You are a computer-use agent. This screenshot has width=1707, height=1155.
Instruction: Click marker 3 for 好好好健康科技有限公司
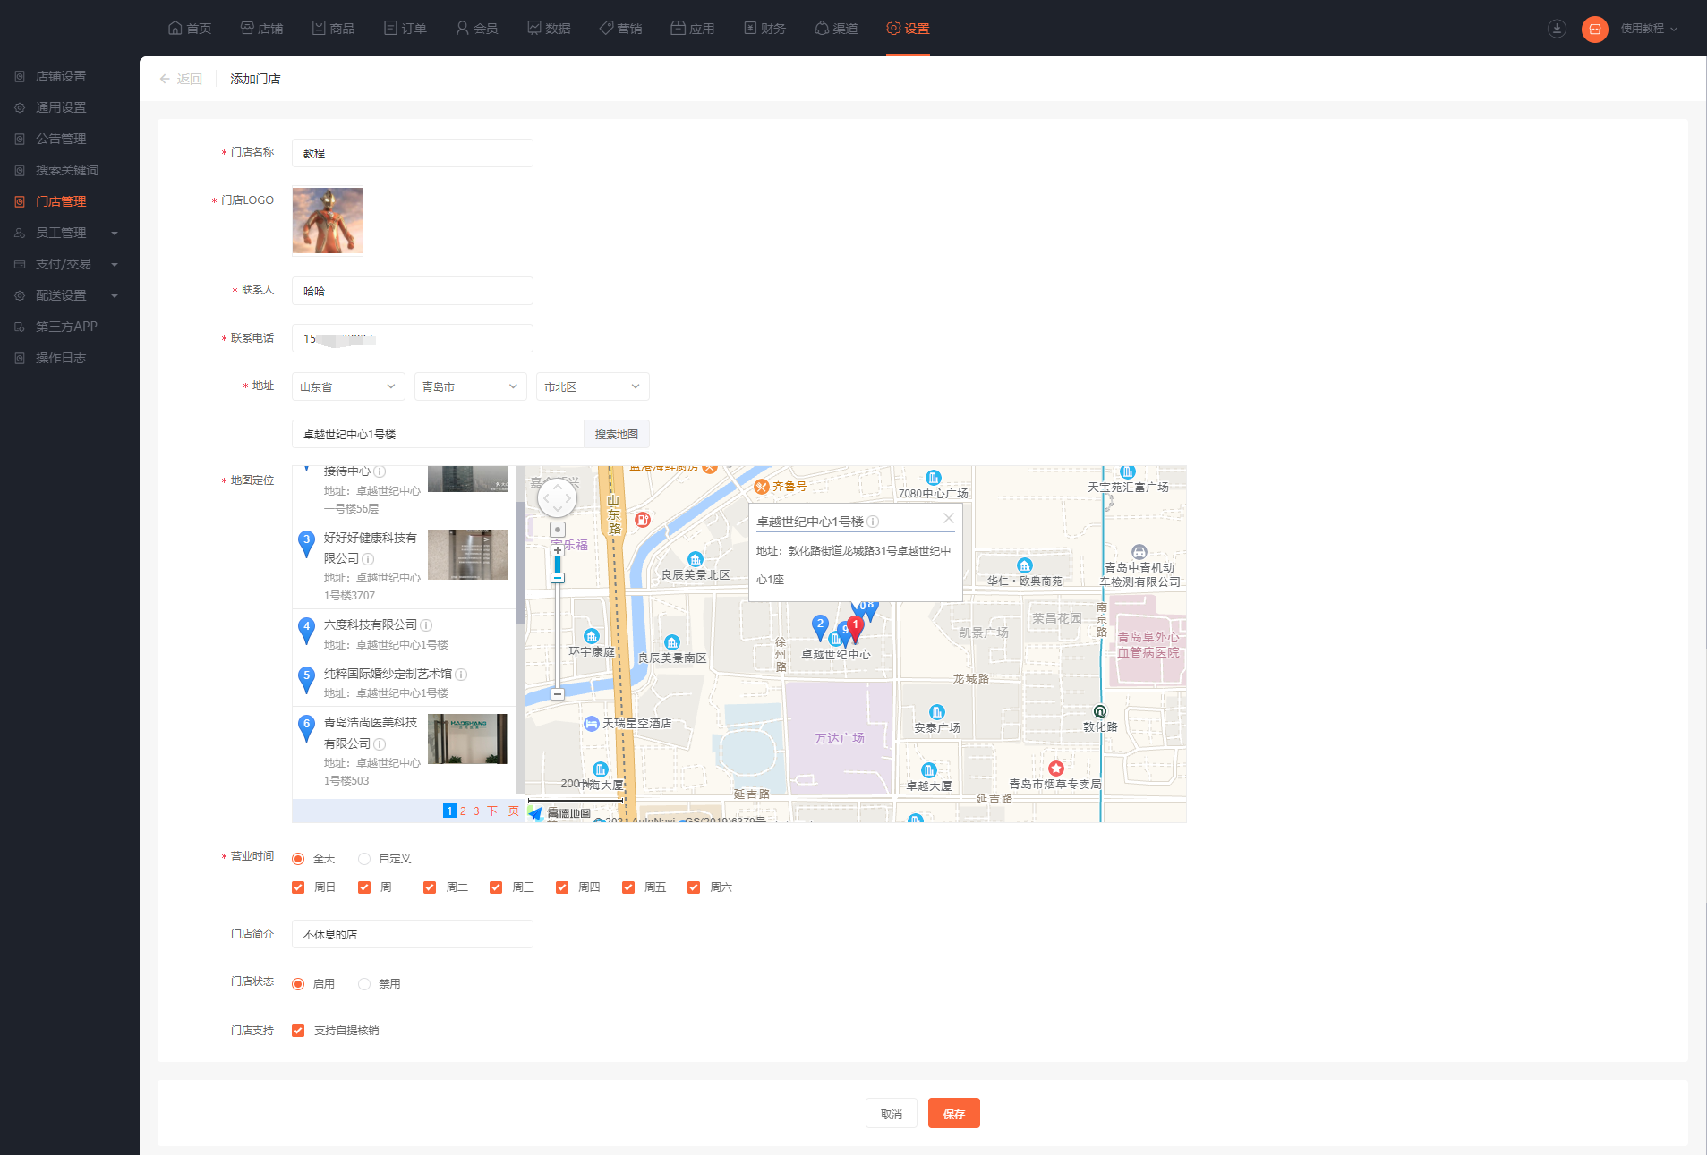[x=306, y=542]
